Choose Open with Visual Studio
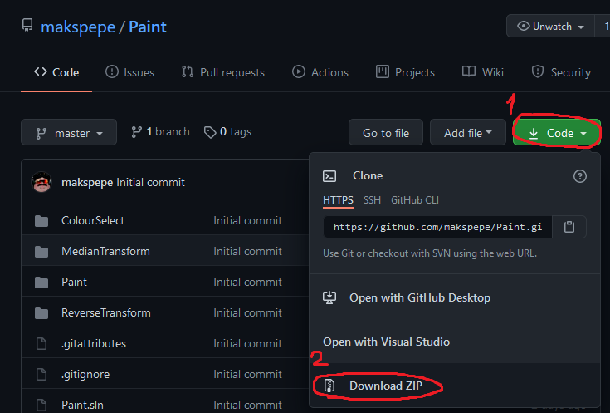 click(386, 342)
